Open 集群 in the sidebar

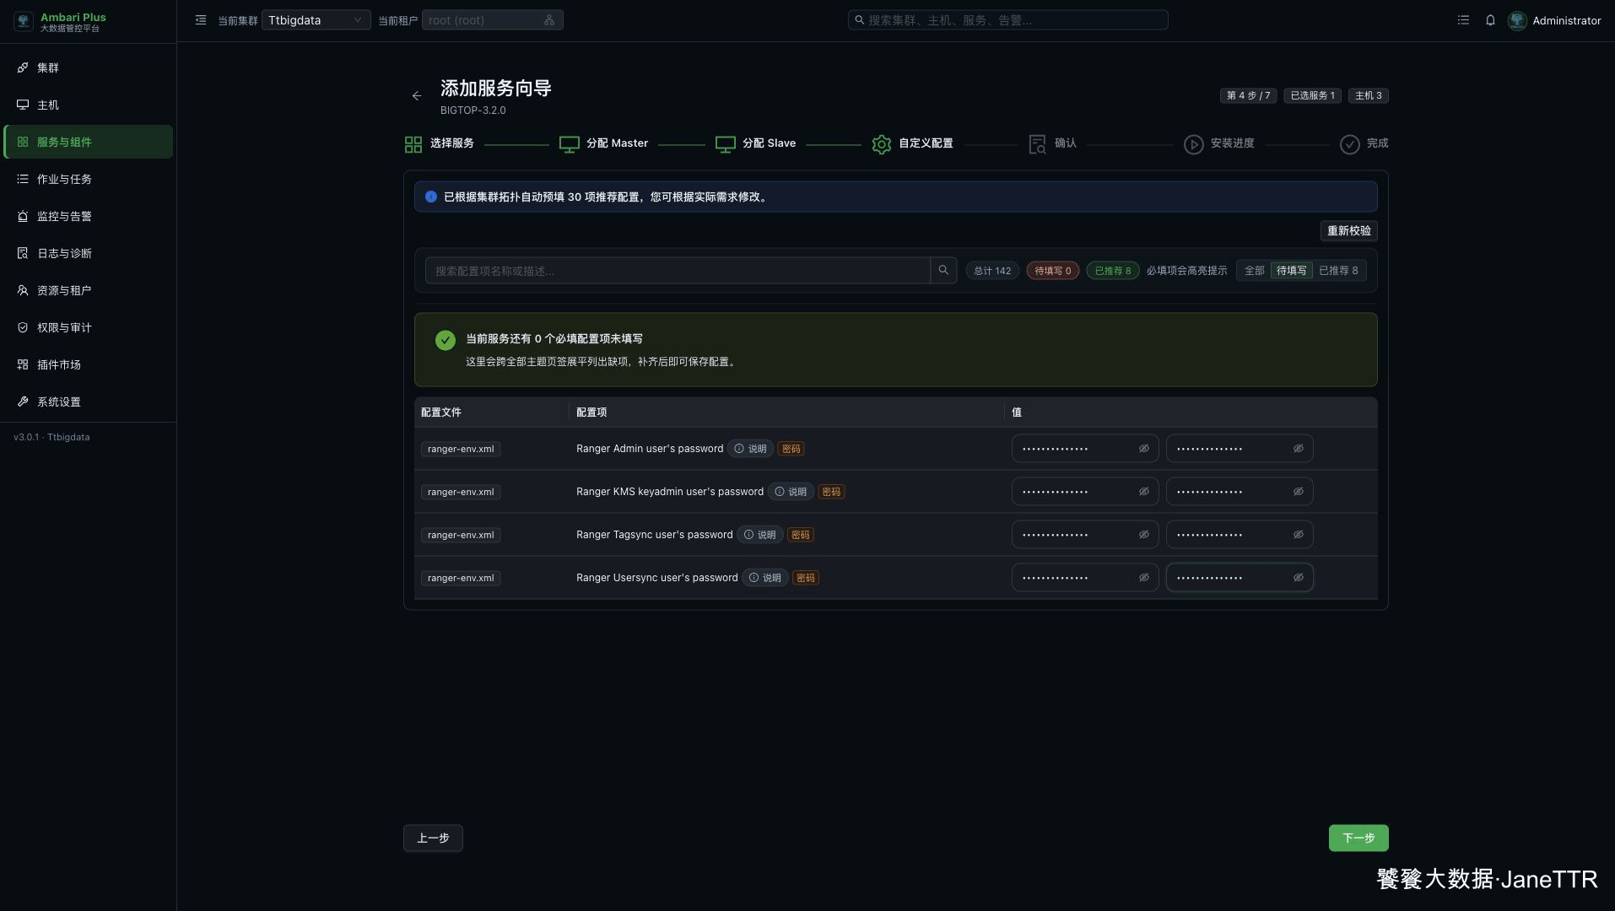(89, 67)
